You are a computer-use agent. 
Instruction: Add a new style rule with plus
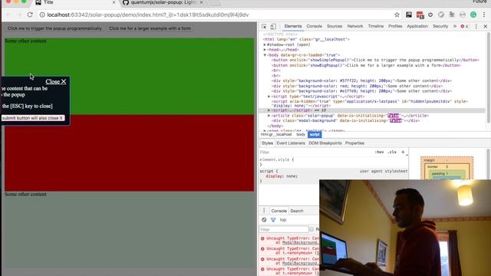(403, 152)
